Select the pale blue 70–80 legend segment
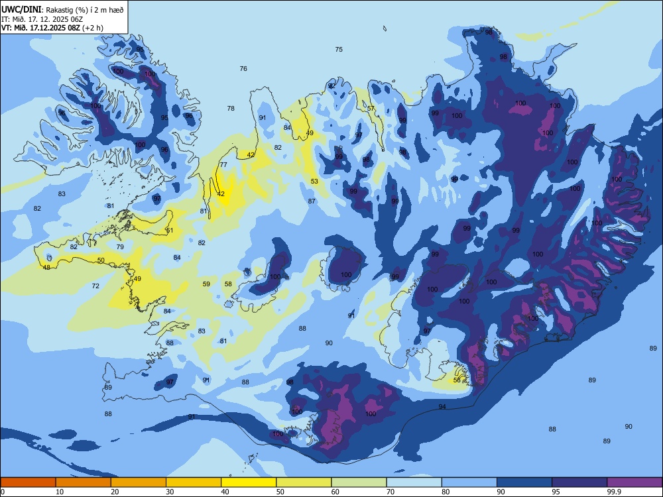Screen dimensions: 663x497 pyautogui.click(x=414, y=482)
